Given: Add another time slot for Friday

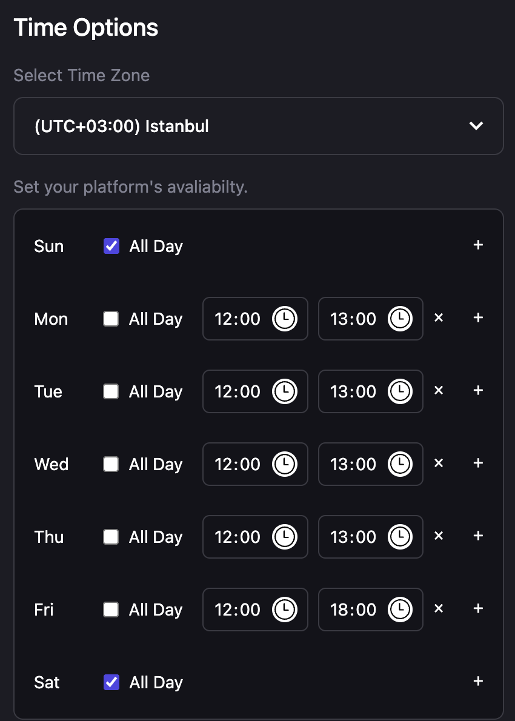Looking at the screenshot, I should pos(478,609).
